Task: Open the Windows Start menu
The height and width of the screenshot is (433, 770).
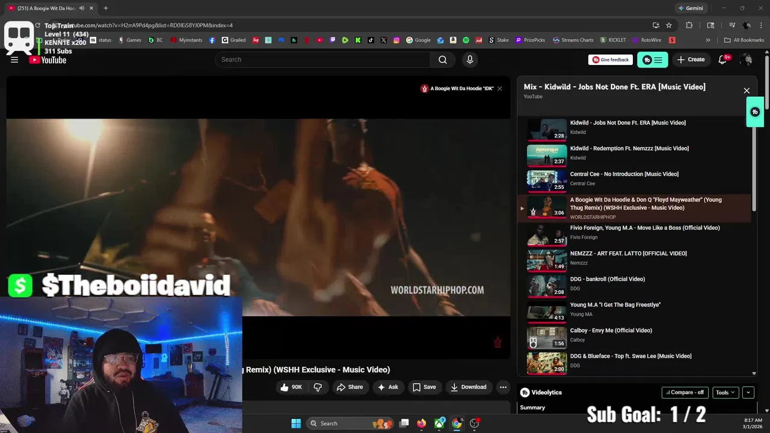Action: point(296,423)
